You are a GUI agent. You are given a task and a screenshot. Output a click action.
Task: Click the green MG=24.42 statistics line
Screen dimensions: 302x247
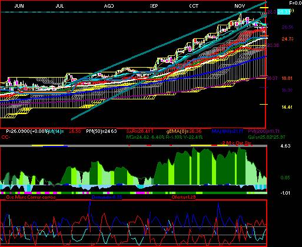click(x=164, y=137)
